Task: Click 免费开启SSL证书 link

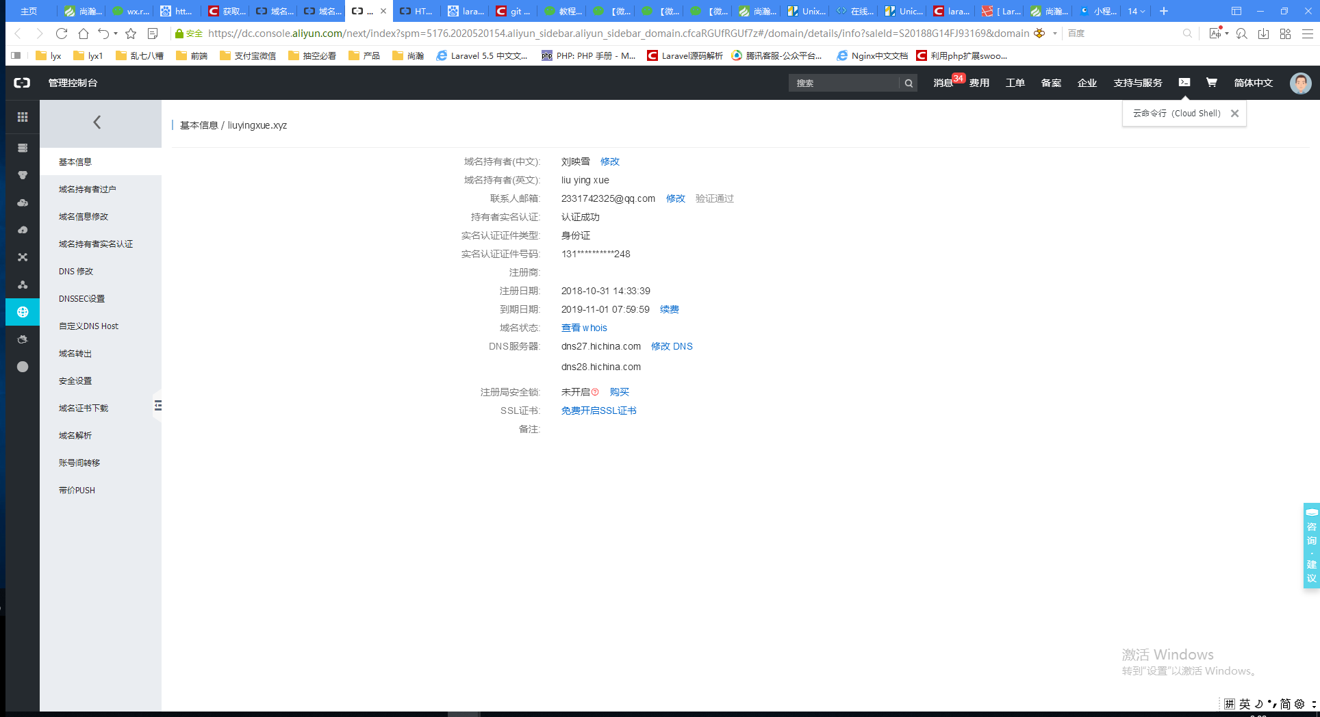Action: coord(599,410)
